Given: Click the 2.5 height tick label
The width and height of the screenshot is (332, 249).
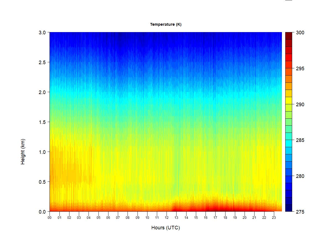Looking at the screenshot, I should 42,62.
